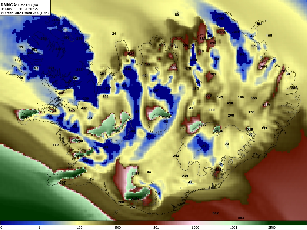Click the map value 485
Screen dimensions: 307x230
point(196,89)
